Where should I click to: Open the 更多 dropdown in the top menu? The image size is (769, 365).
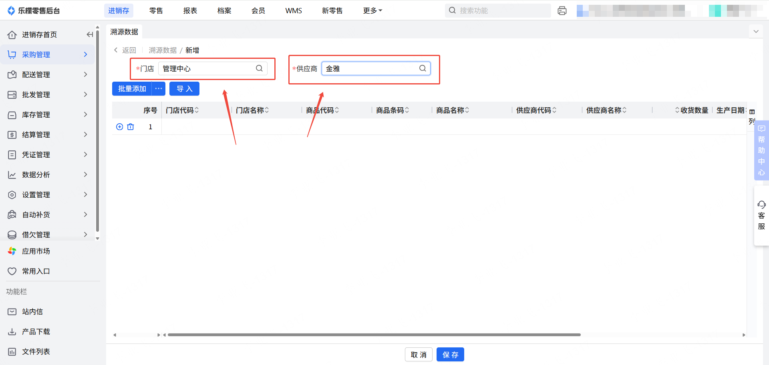pyautogui.click(x=372, y=11)
